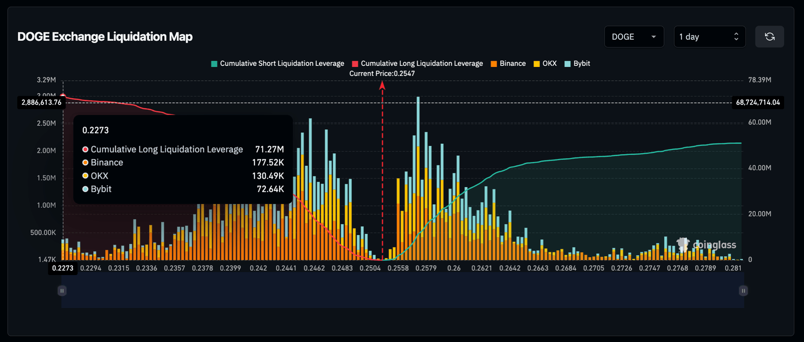Toggle the Bybit legend entry
This screenshot has width=804, height=342.
click(577, 63)
